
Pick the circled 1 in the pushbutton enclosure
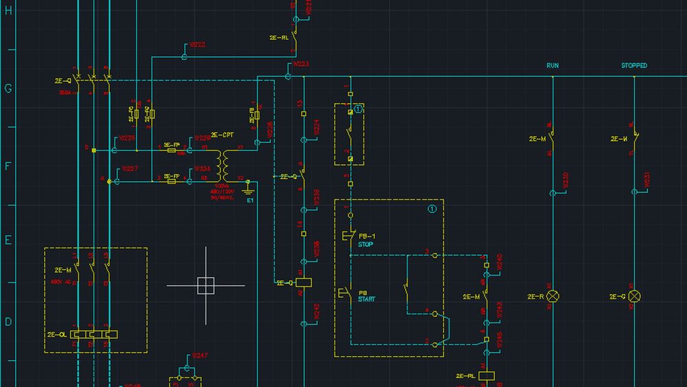coord(432,209)
